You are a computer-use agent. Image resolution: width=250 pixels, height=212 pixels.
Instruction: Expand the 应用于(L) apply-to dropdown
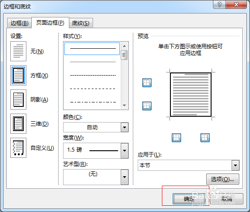236,165
